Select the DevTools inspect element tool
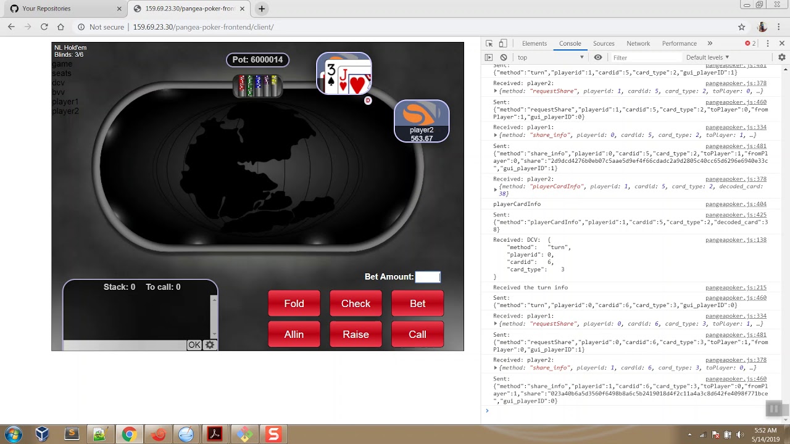Image resolution: width=790 pixels, height=444 pixels. 489,43
